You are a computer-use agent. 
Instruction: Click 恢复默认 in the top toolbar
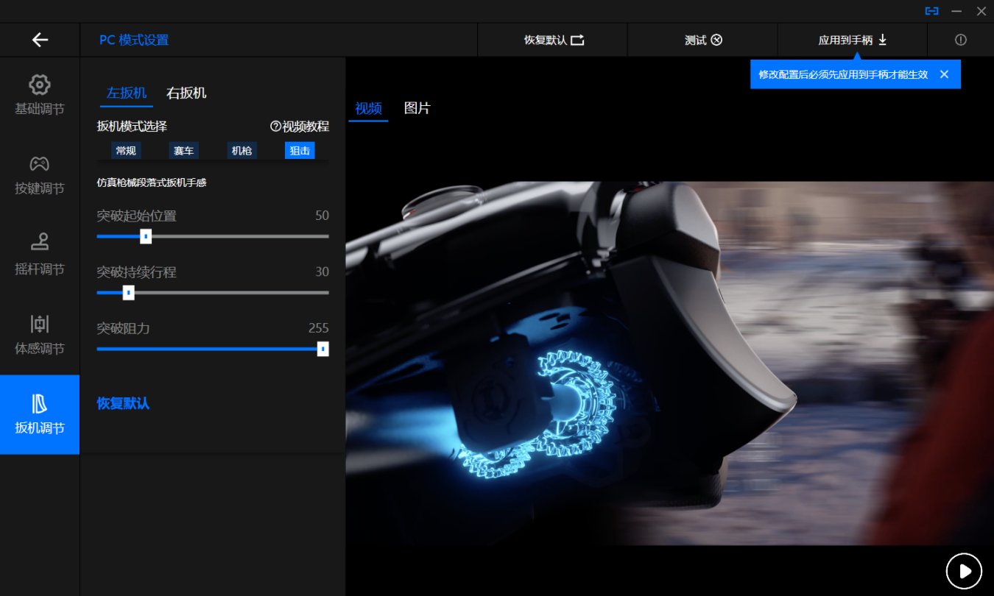coord(554,40)
